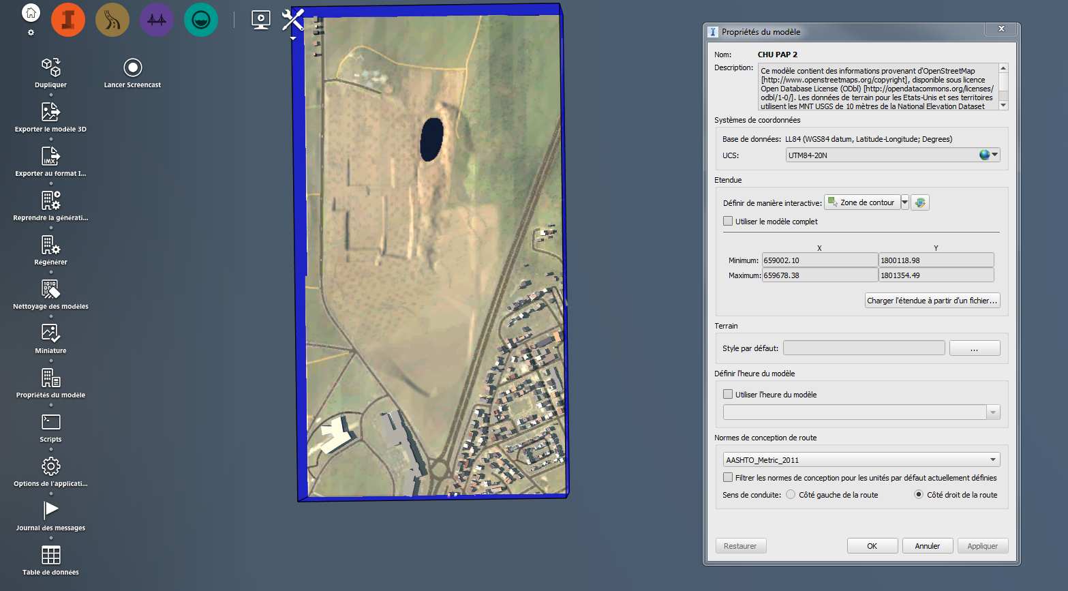The image size is (1068, 591).
Task: Click the Miniature sidebar icon
Action: pyautogui.click(x=50, y=333)
